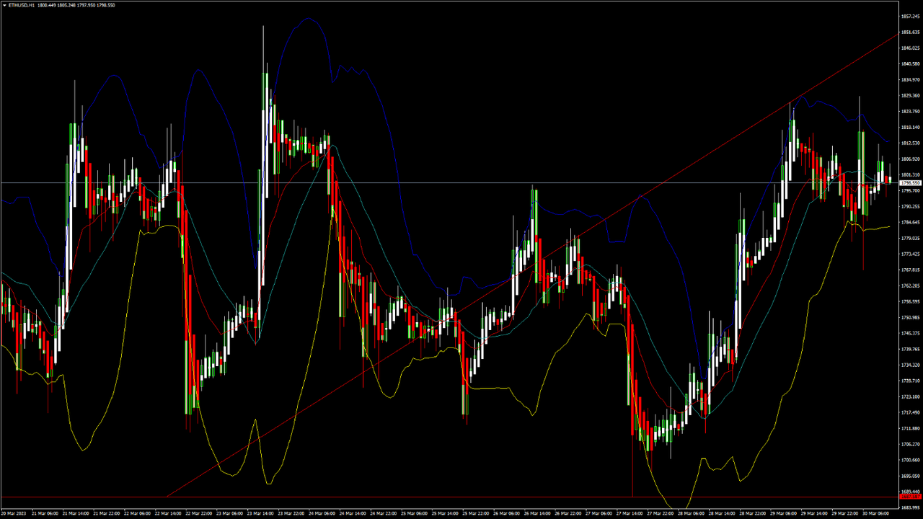Click the 23 Mar 14:00 time label

(x=260, y=514)
